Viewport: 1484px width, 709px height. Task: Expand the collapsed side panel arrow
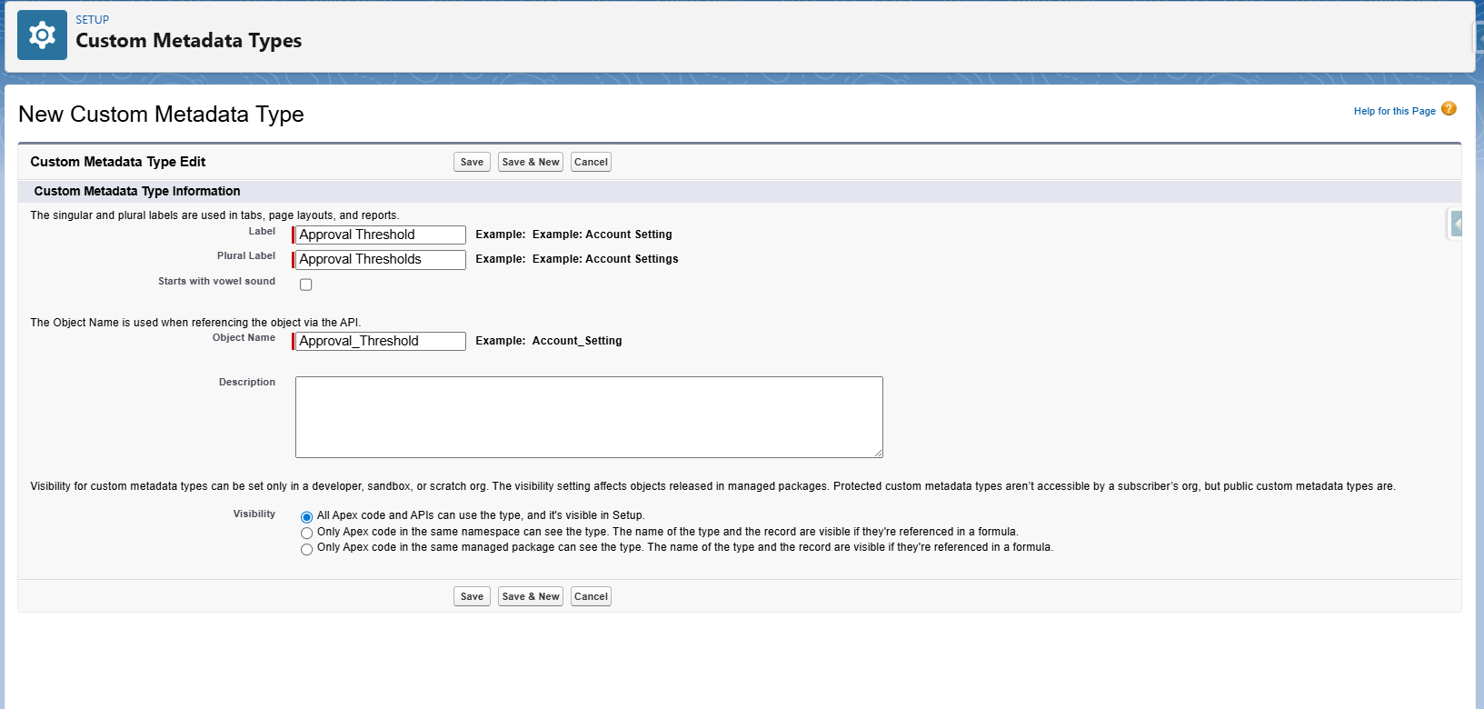pyautogui.click(x=1456, y=224)
